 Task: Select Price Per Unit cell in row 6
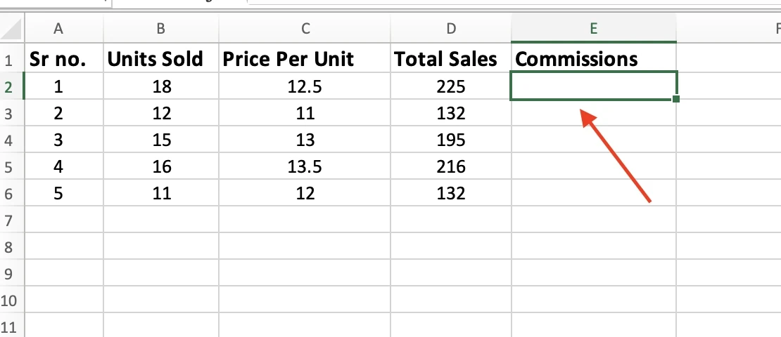305,193
